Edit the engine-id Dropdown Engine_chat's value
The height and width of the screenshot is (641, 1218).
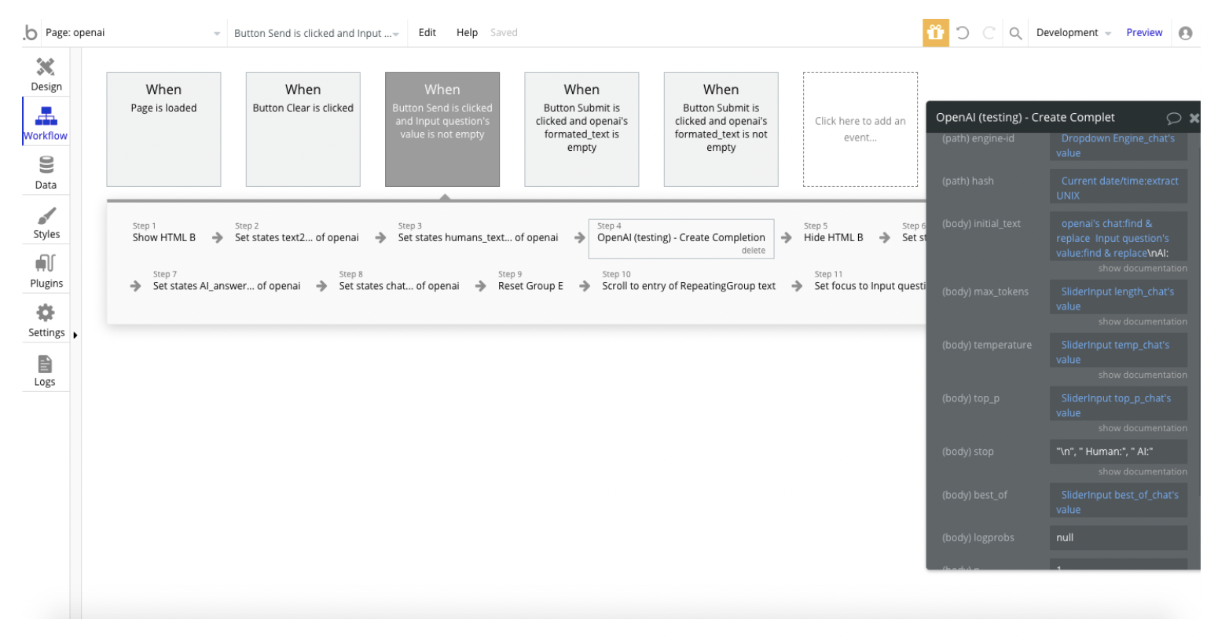[x=1118, y=146]
